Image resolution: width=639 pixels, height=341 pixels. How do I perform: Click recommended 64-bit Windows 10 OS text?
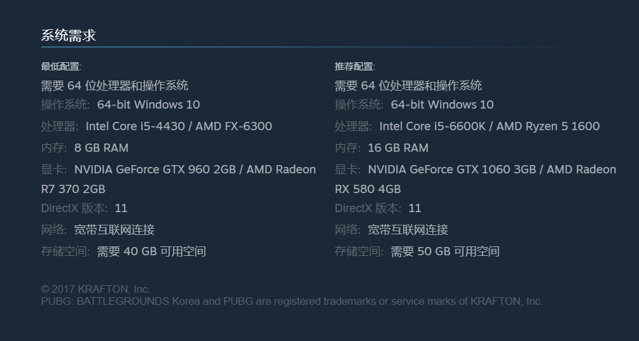(x=442, y=105)
